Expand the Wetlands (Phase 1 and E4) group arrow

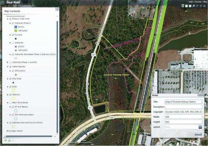[8, 62]
